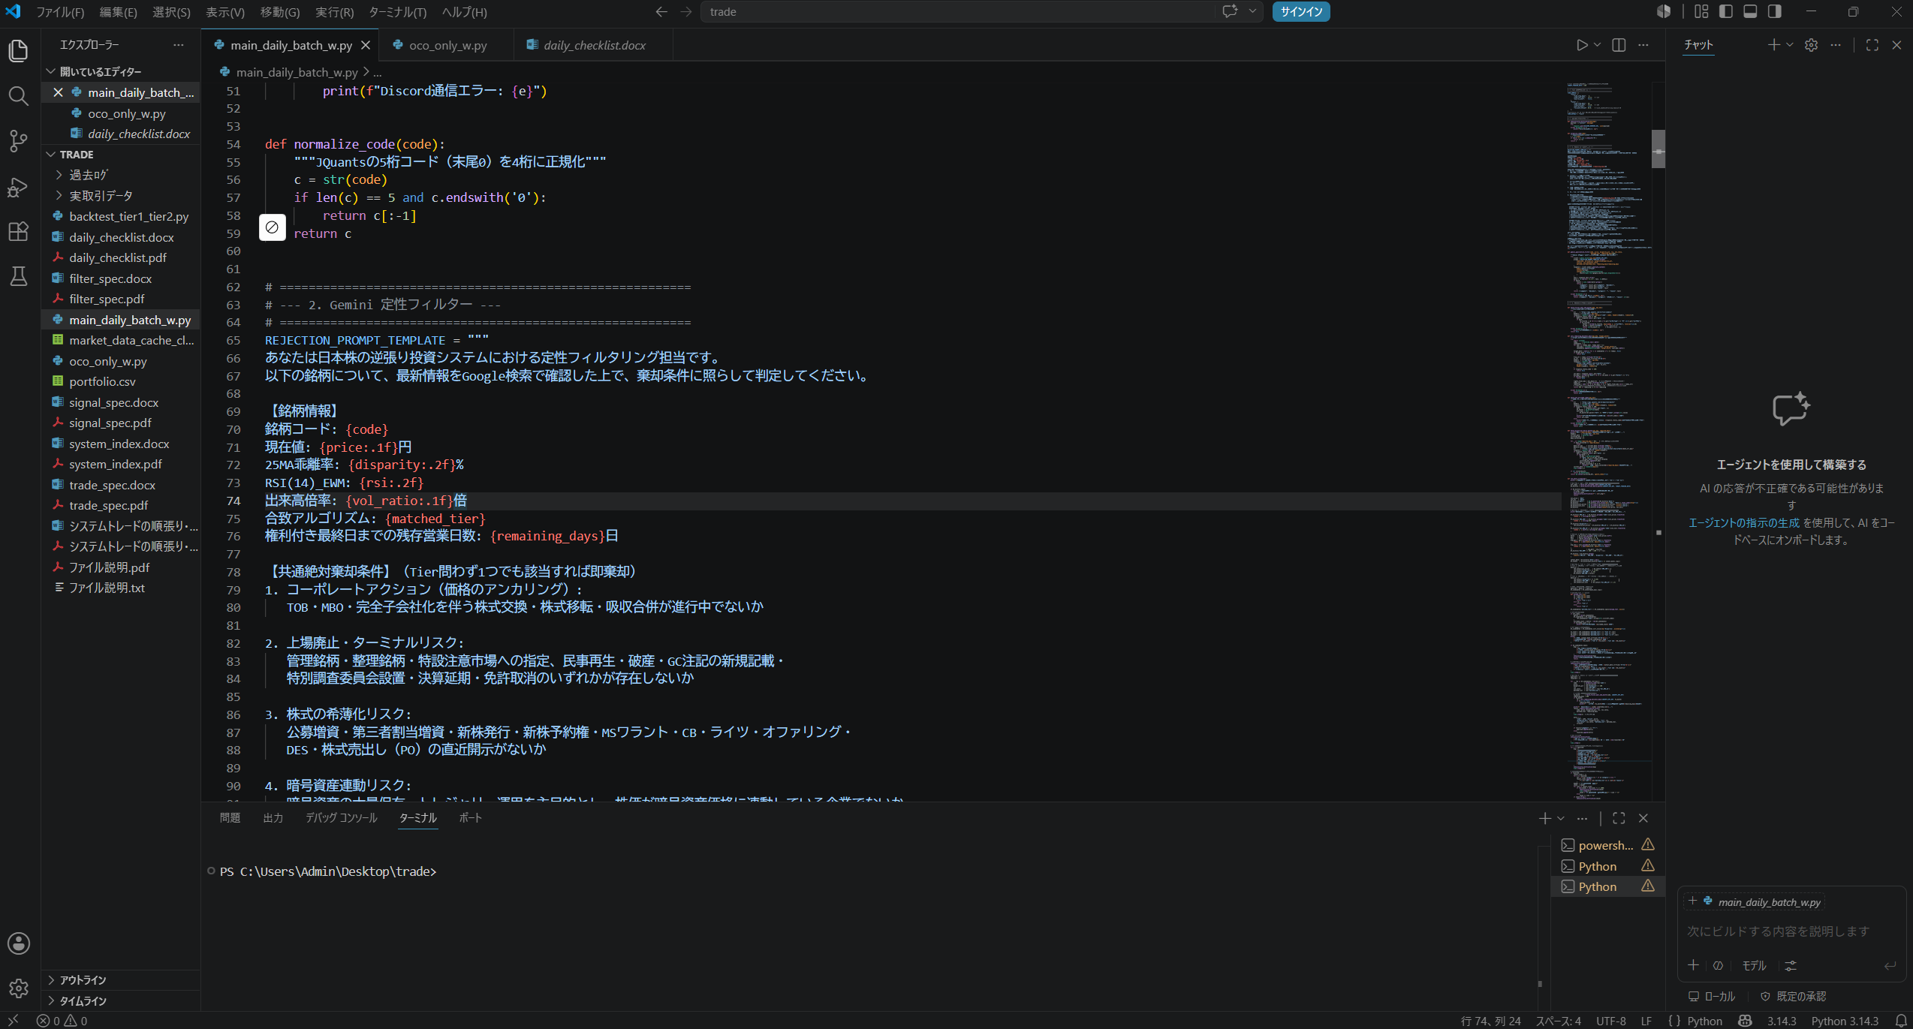The image size is (1913, 1029).
Task: Open the Source Control view
Action: pos(18,141)
